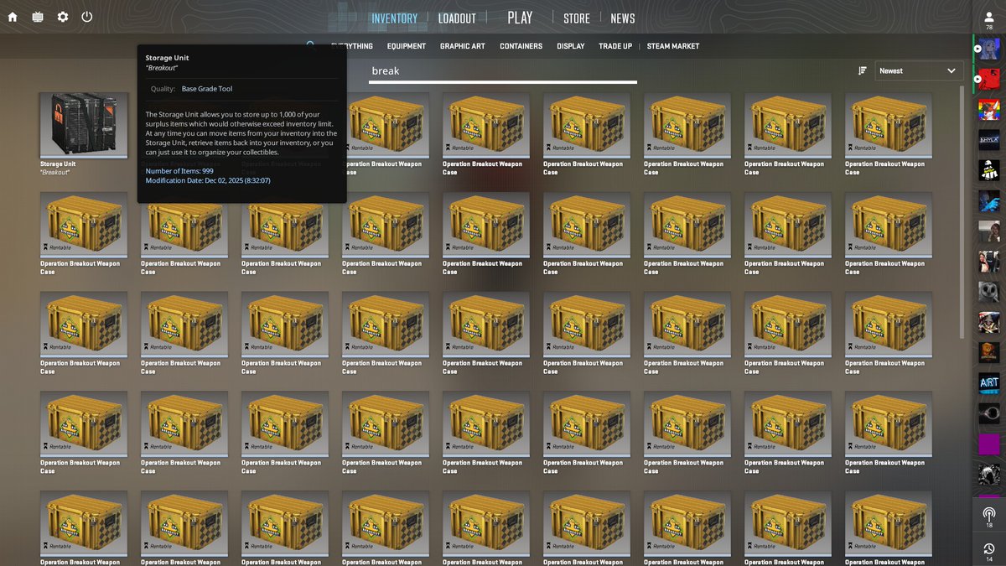The width and height of the screenshot is (1006, 566).
Task: Click the Modification Date: Dec 02, 2025 text
Action: coord(208,180)
